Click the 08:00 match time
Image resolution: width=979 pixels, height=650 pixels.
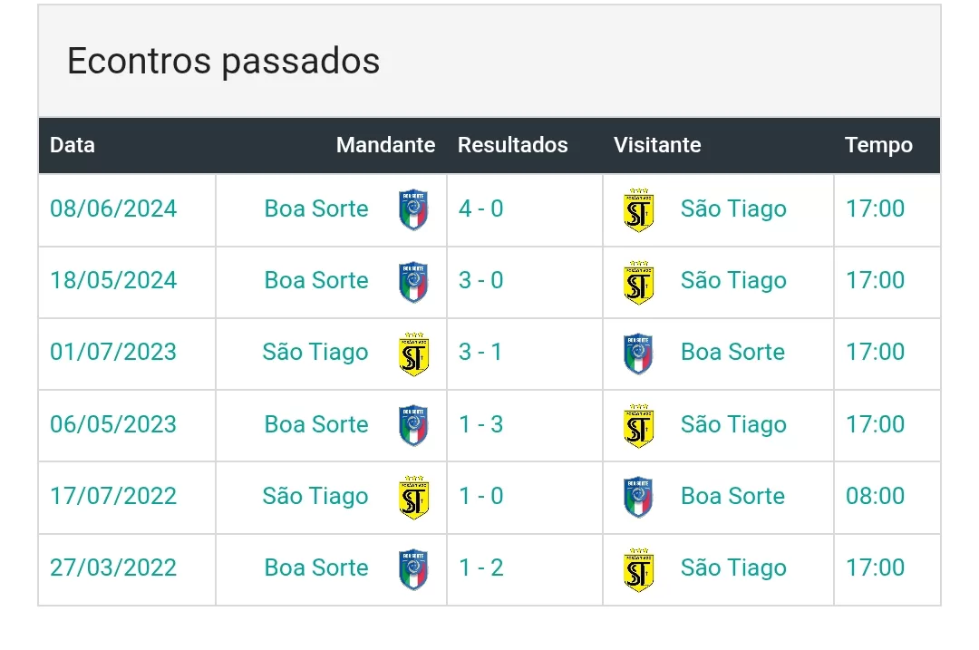pos(875,496)
